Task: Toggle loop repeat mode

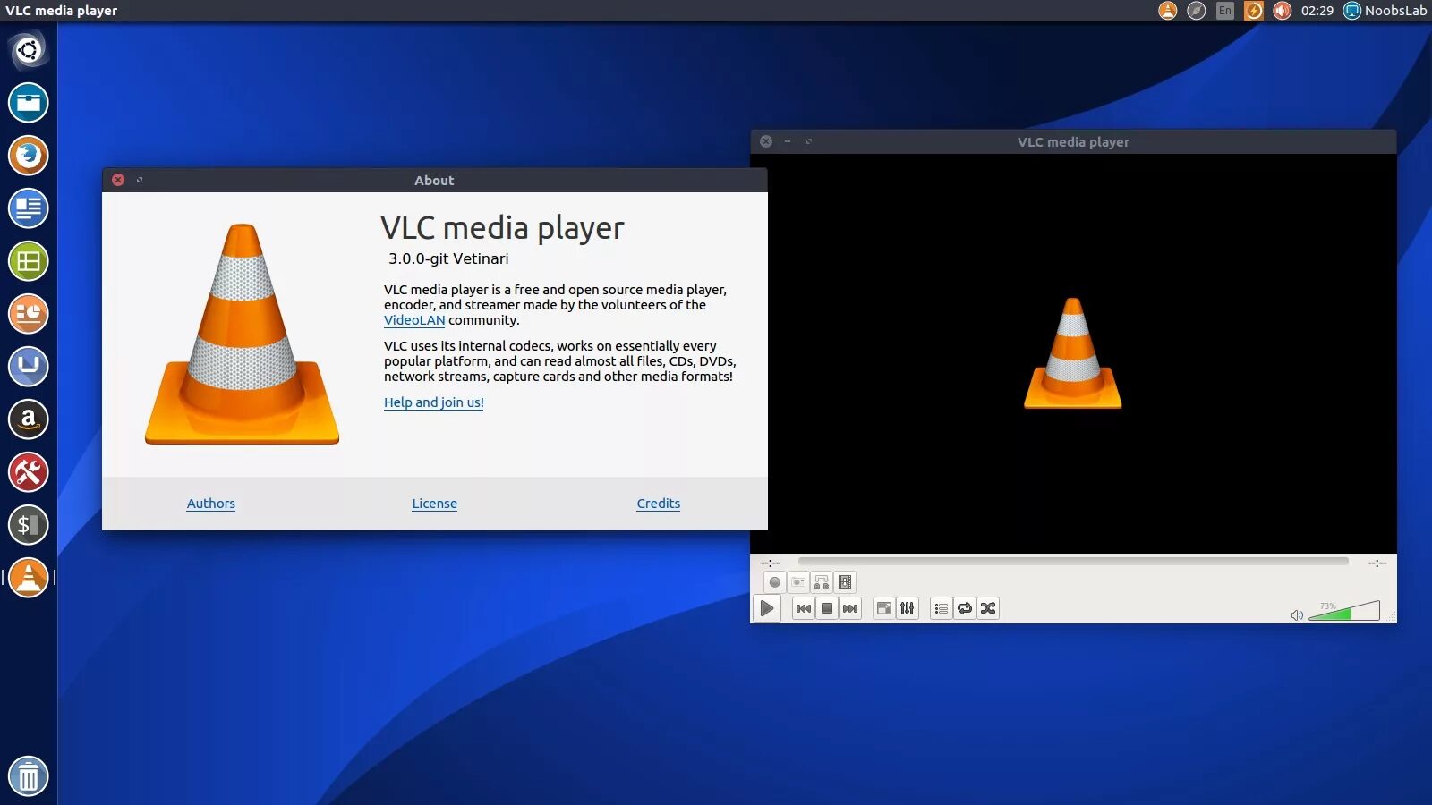Action: tap(964, 608)
